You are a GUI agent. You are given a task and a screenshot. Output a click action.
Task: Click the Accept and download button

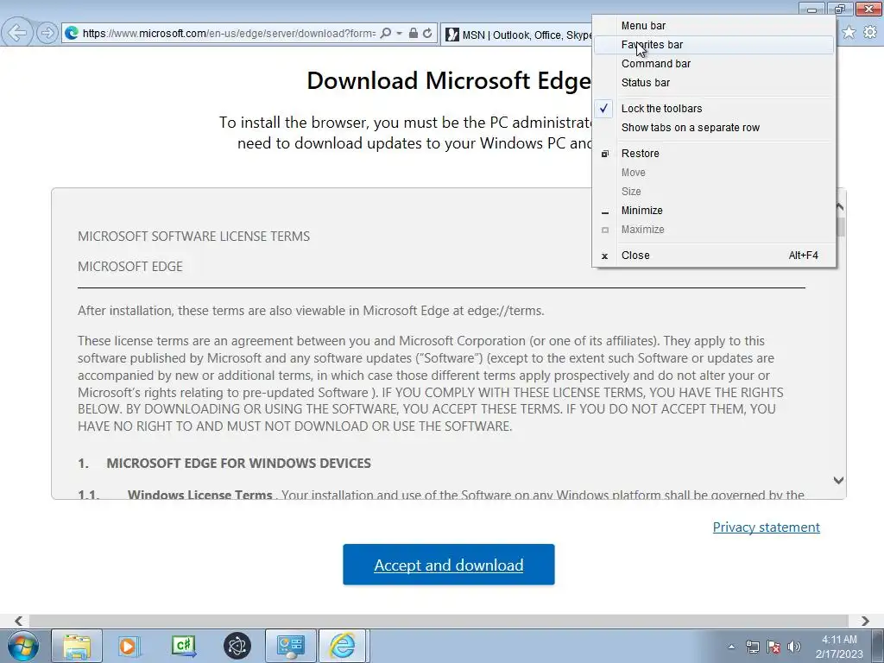pos(449,565)
